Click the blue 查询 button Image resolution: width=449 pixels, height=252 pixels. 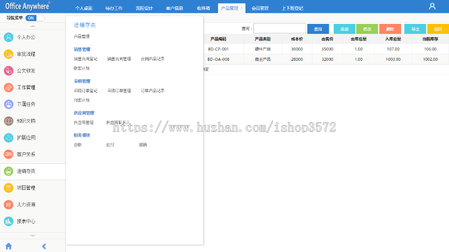click(318, 29)
